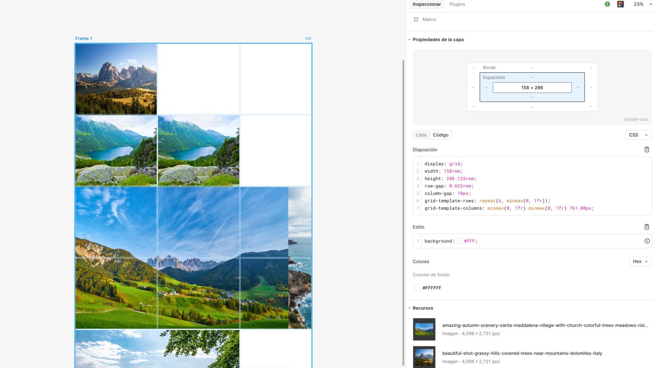653x368 pixels.
Task: Click the #FFFFFF swatch under Colores de fondo
Action: pyautogui.click(x=417, y=288)
